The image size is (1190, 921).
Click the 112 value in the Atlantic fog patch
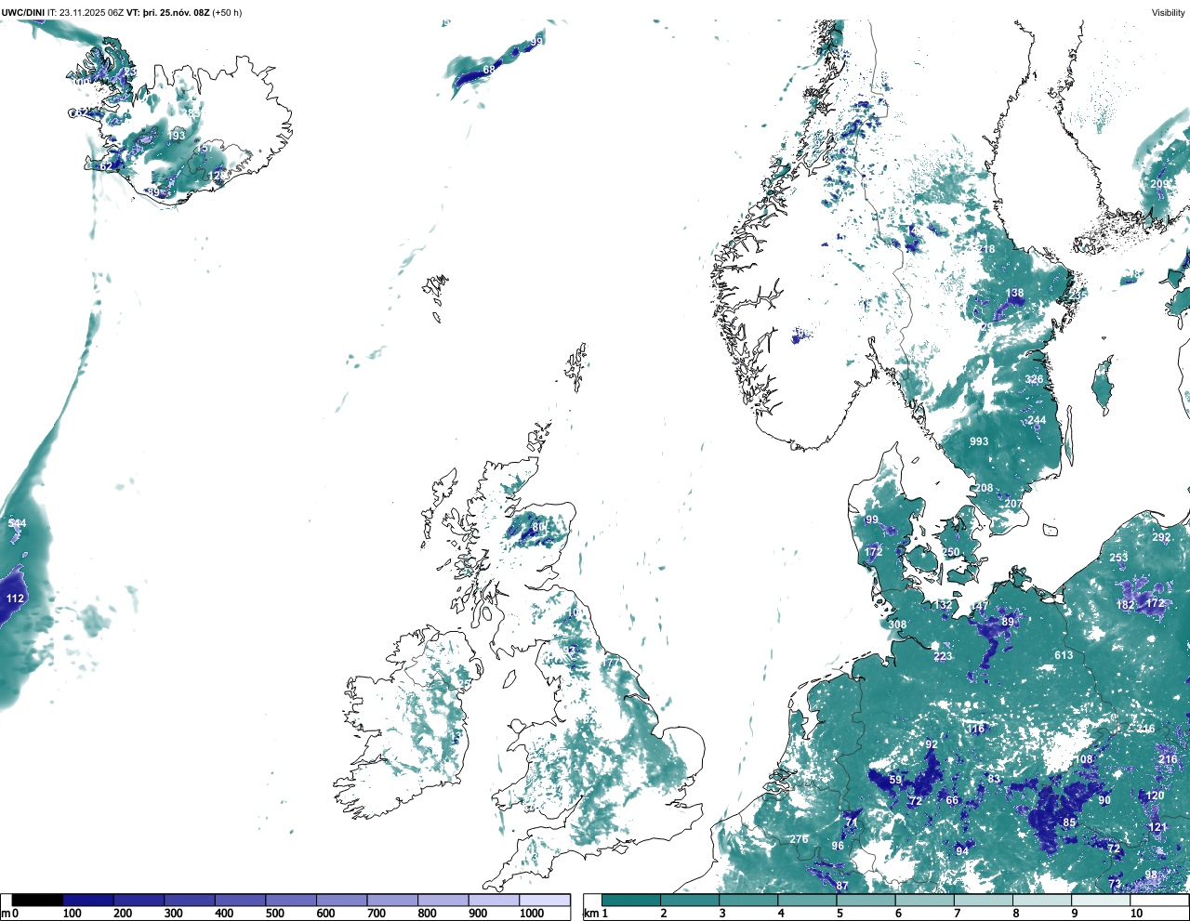click(15, 599)
